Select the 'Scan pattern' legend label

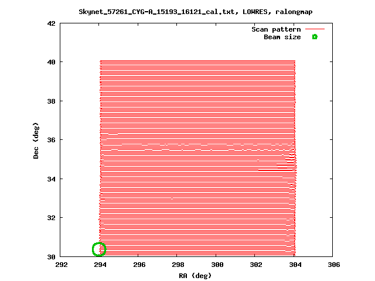276,29
